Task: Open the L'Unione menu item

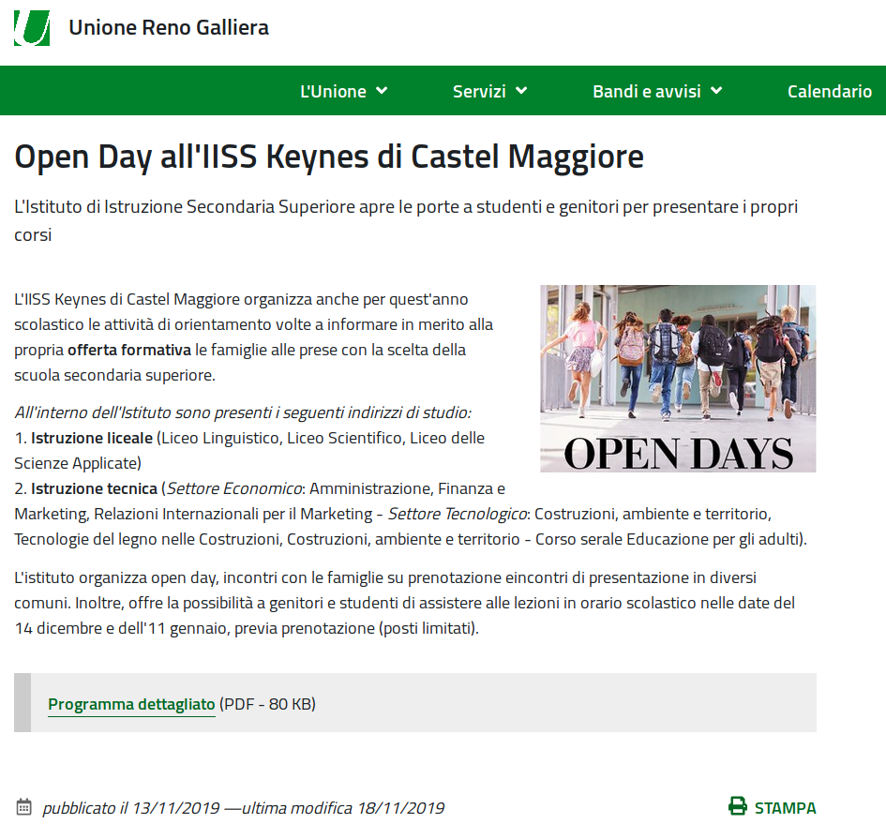Action: (333, 91)
